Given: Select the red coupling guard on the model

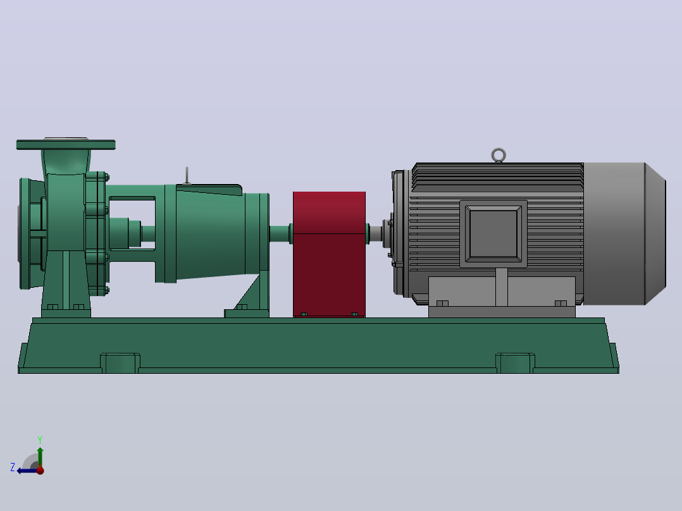Looking at the screenshot, I should [329, 254].
